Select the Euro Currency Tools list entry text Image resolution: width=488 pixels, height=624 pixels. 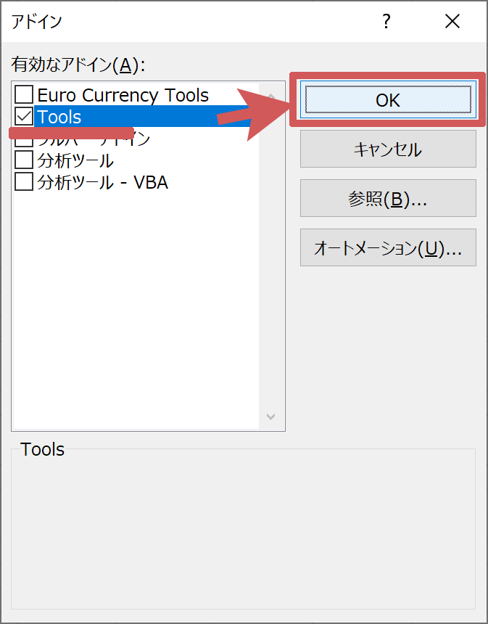coord(123,95)
